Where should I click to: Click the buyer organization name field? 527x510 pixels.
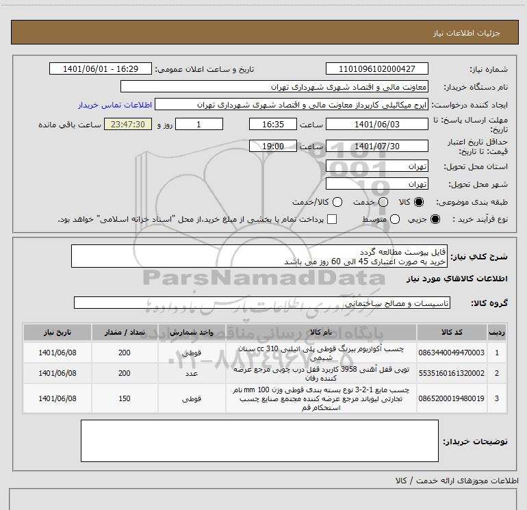point(274,86)
